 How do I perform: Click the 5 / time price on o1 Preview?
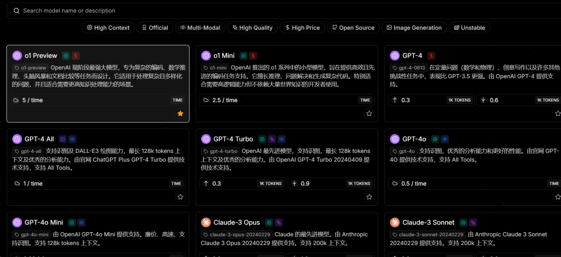point(33,101)
